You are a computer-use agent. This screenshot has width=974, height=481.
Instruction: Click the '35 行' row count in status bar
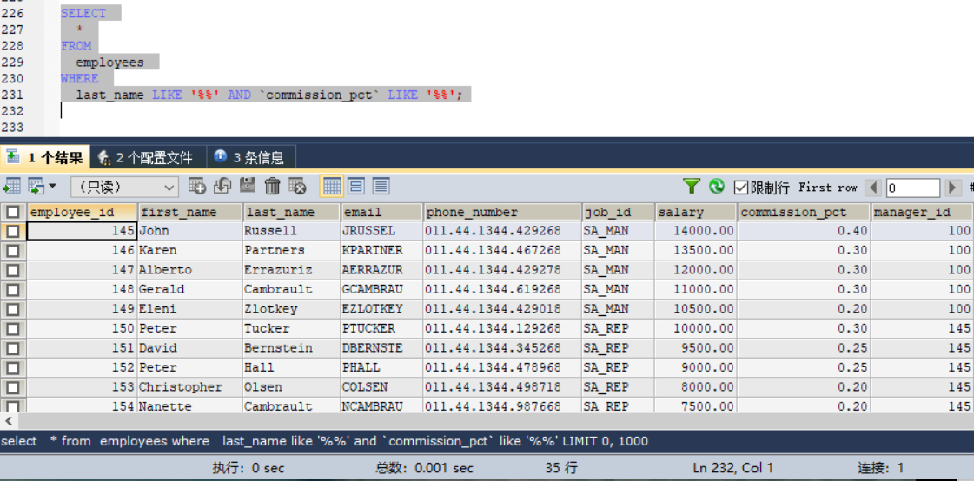[x=561, y=468]
